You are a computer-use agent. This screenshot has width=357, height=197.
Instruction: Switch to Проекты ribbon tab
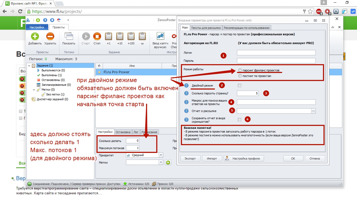(59, 27)
